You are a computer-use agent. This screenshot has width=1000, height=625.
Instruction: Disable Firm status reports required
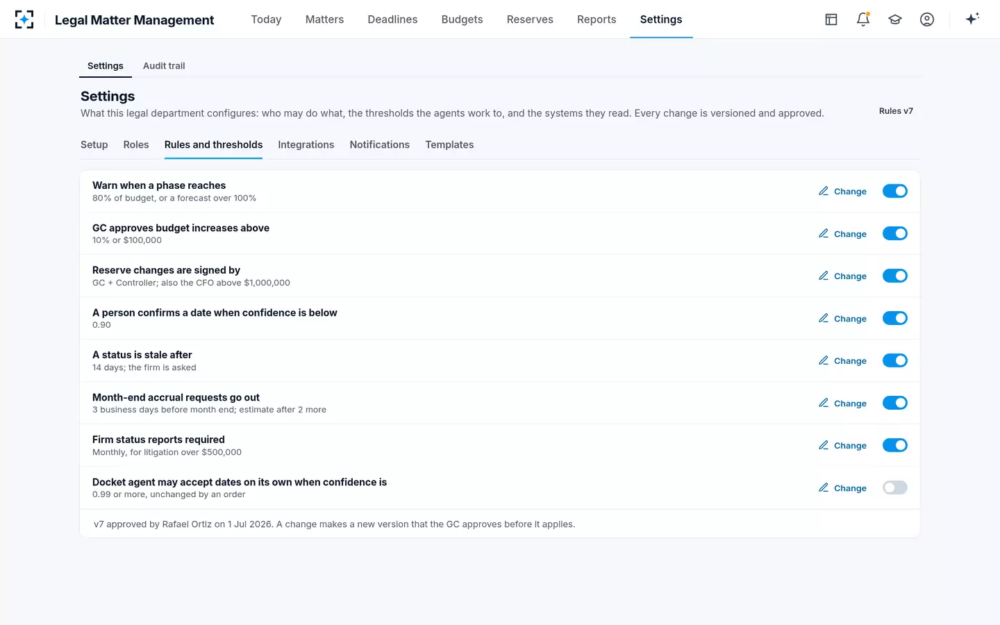(895, 445)
